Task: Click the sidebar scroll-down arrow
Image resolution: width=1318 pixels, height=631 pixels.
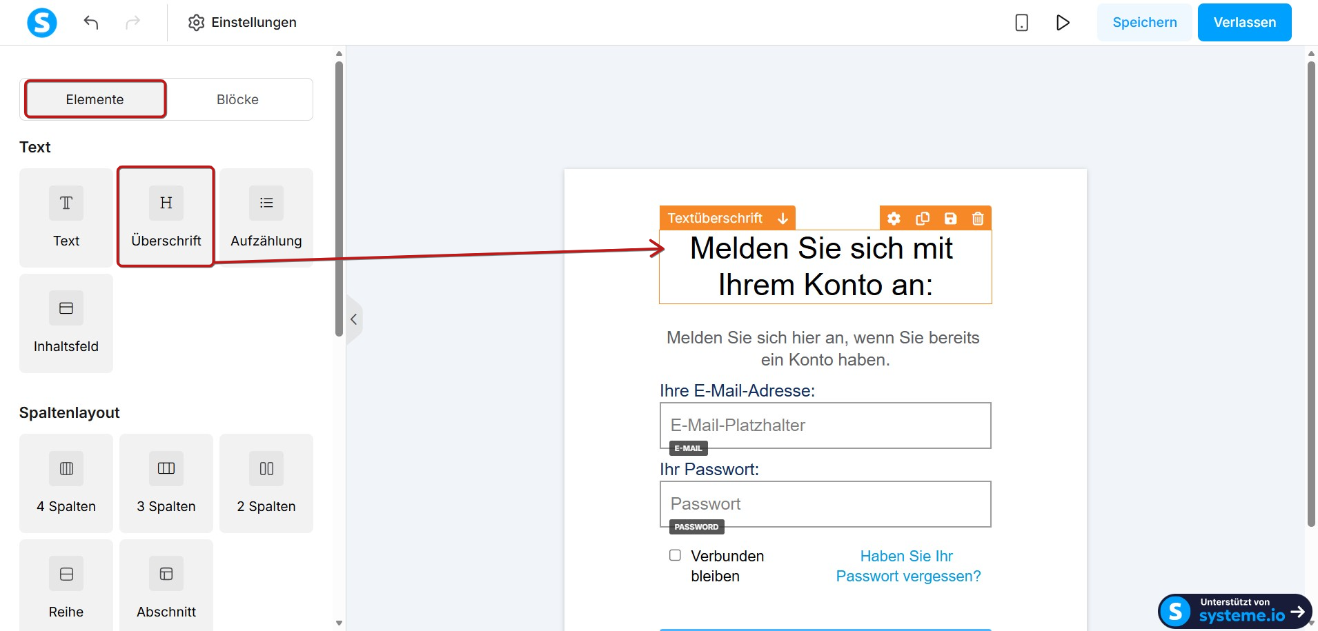Action: coord(339,623)
